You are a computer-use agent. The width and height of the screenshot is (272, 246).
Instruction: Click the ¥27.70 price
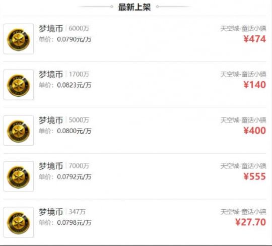[250, 222]
